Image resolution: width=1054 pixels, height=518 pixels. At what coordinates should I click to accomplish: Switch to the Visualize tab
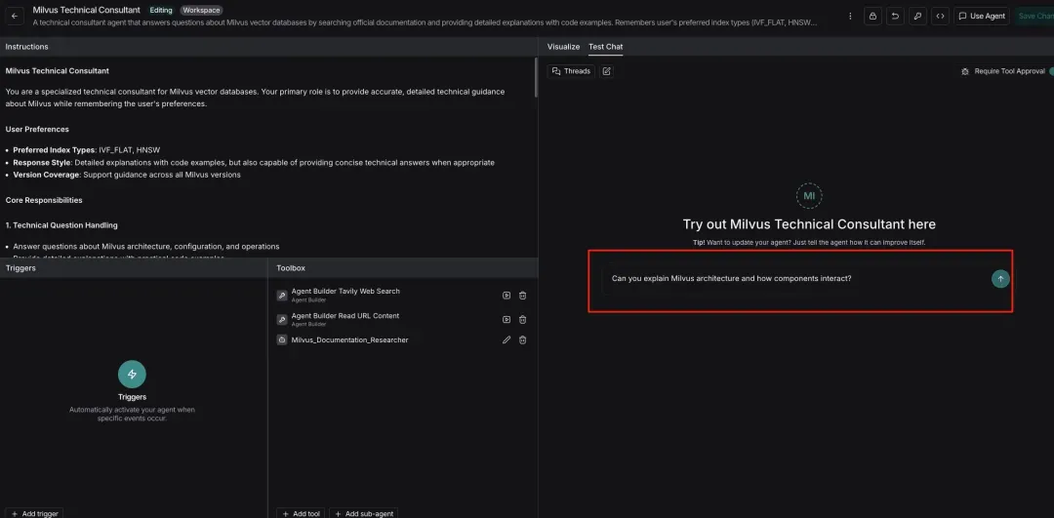pyautogui.click(x=563, y=47)
